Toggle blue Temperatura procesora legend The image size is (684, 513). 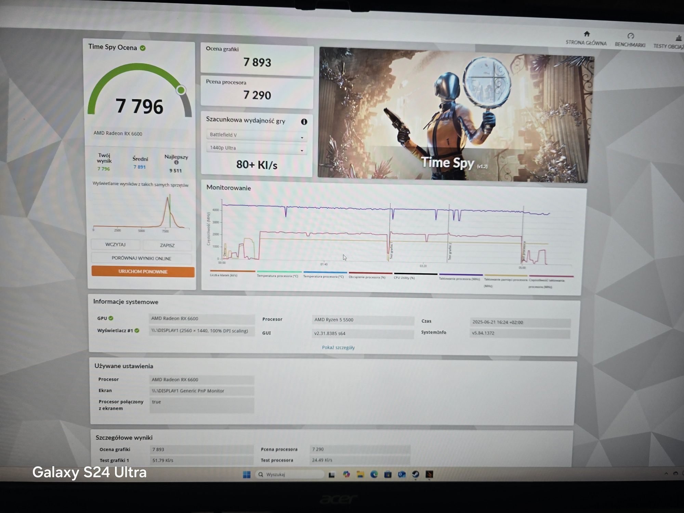325,275
